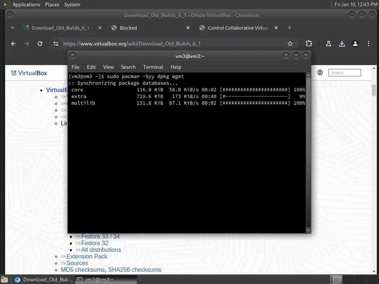Screen dimensions: 379x284
Task: Open Chrome Labs flask icon
Action: pyautogui.click(x=329, y=44)
